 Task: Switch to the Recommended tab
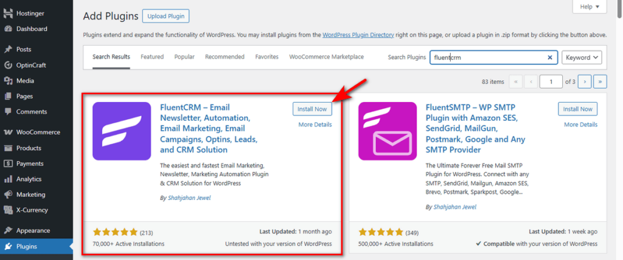click(225, 56)
